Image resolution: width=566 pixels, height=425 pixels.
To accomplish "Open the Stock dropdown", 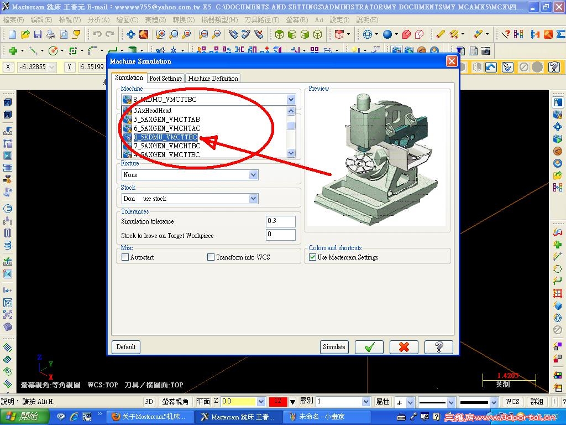I will tap(253, 199).
